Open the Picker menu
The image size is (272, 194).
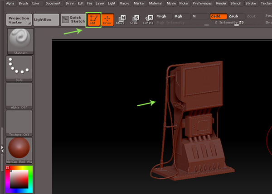pyautogui.click(x=184, y=3)
